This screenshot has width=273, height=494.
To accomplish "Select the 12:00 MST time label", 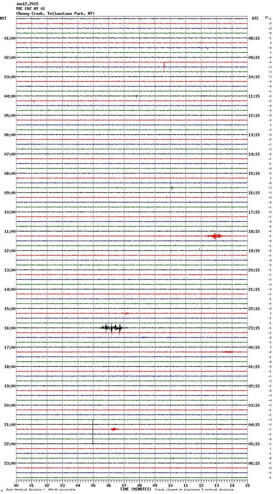I will [10, 251].
